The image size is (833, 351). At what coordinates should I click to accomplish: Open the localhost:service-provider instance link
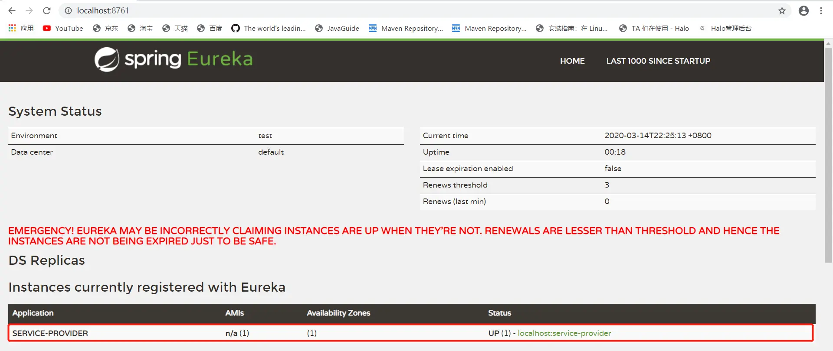(x=564, y=333)
